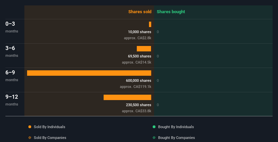This screenshot has width=278, height=142.
Task: Click the approx. CA$119.1k amount
Action: 136,87
